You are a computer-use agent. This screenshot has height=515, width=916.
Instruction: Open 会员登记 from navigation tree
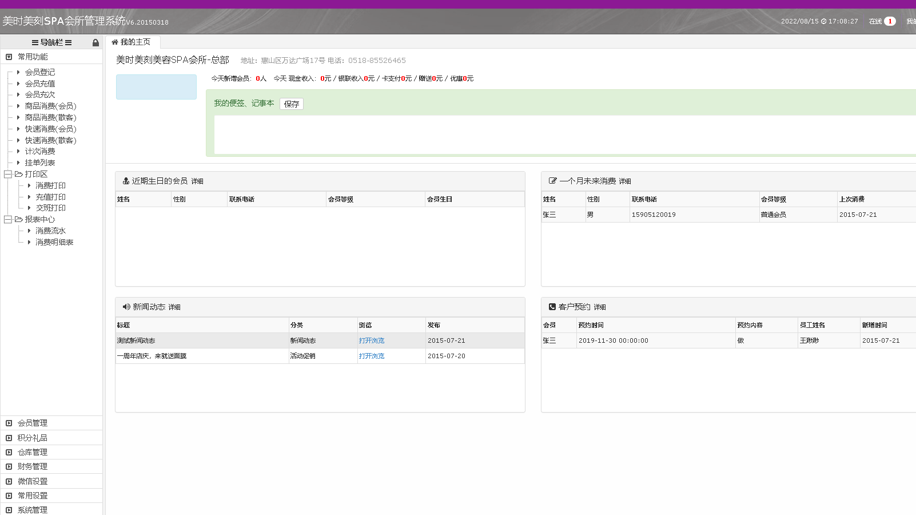(40, 72)
